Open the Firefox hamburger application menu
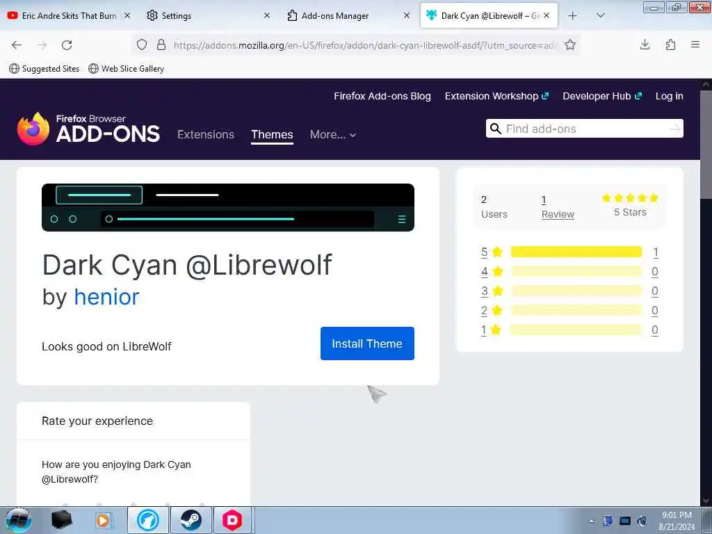The image size is (712, 534). (x=695, y=44)
